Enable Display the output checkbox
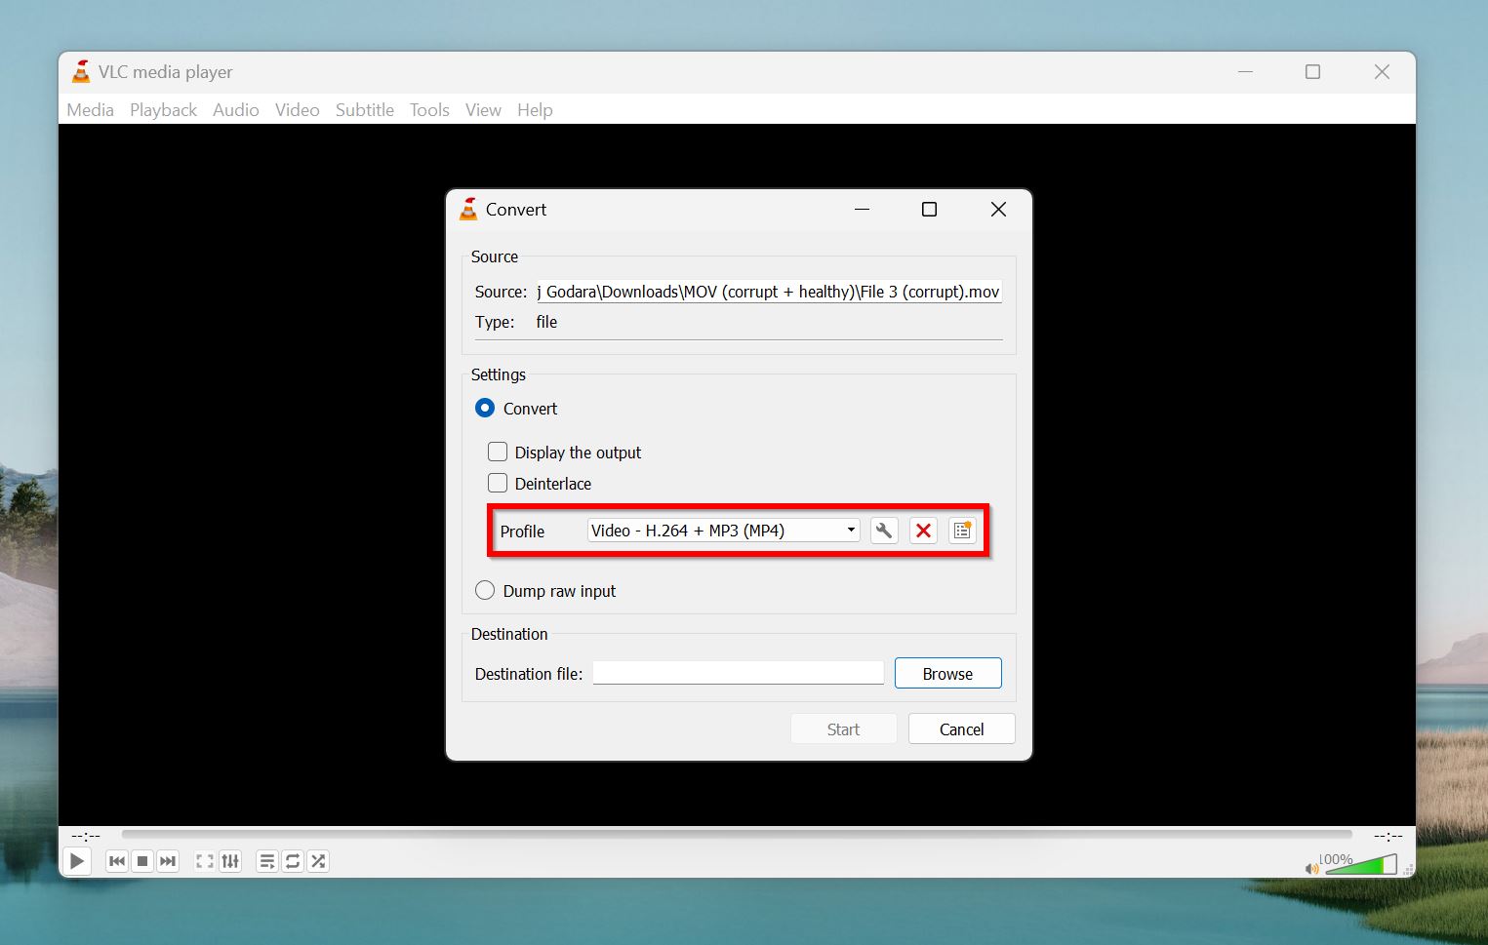 (x=498, y=452)
